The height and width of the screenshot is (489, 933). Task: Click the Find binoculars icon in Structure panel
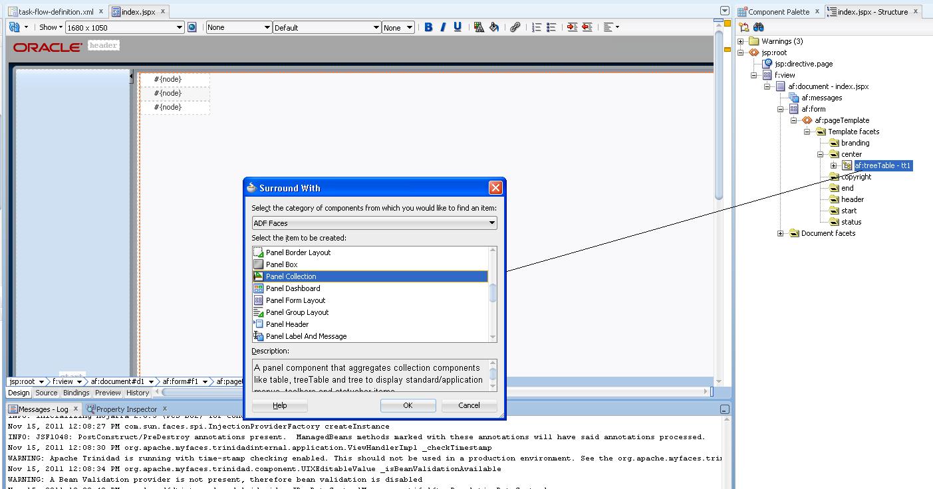coord(757,27)
